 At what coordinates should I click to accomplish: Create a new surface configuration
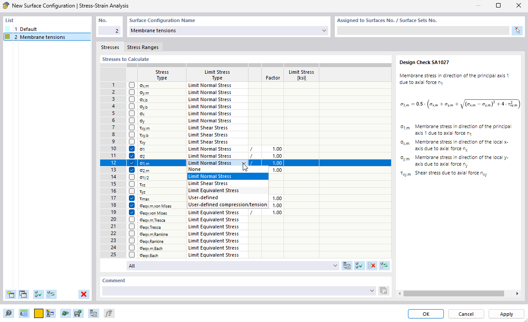tap(10, 294)
